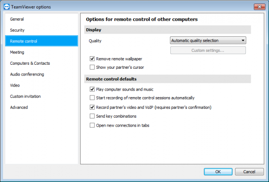Confirm the settings with OK
This screenshot has height=182, width=269.
click(218, 171)
